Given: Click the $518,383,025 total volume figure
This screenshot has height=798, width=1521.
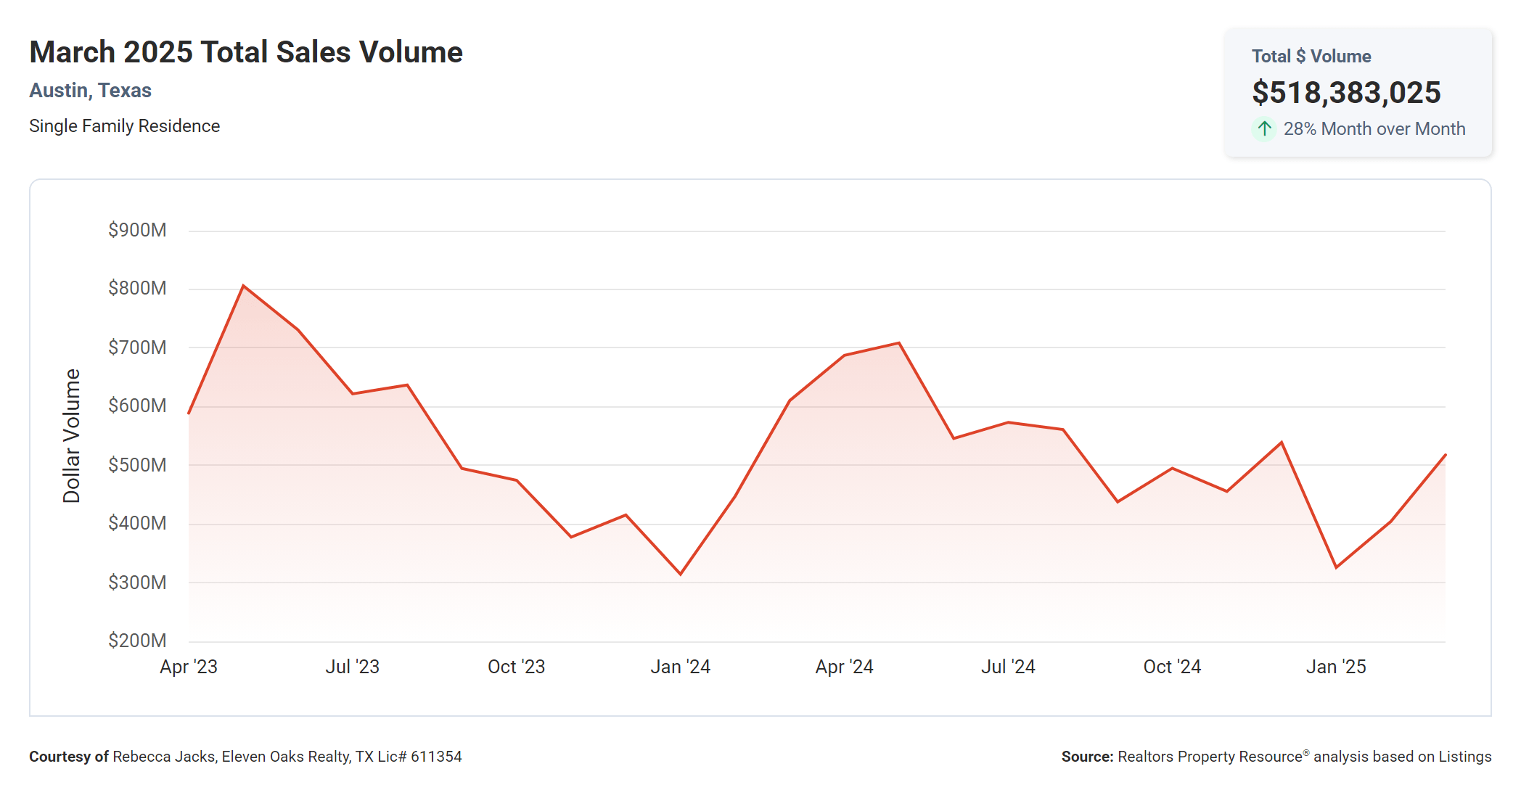Looking at the screenshot, I should 1345,93.
